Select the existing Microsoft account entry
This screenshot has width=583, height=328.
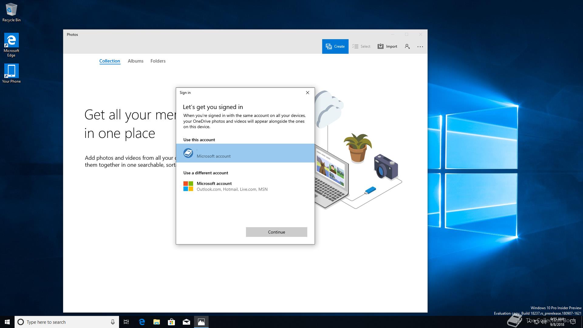(x=245, y=153)
